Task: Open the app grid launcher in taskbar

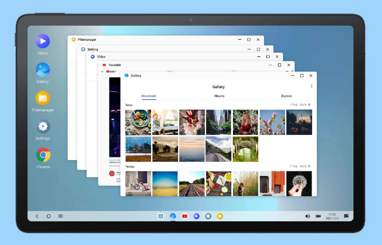Action: tap(160, 216)
